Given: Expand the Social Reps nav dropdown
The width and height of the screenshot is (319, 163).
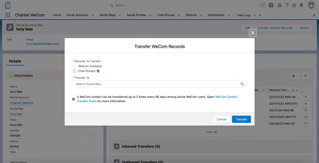Looking at the screenshot, I should coord(120,15).
